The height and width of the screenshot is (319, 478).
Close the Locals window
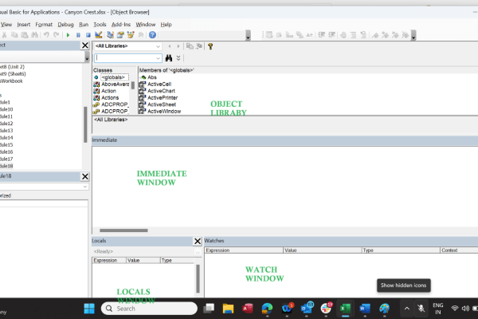click(198, 241)
